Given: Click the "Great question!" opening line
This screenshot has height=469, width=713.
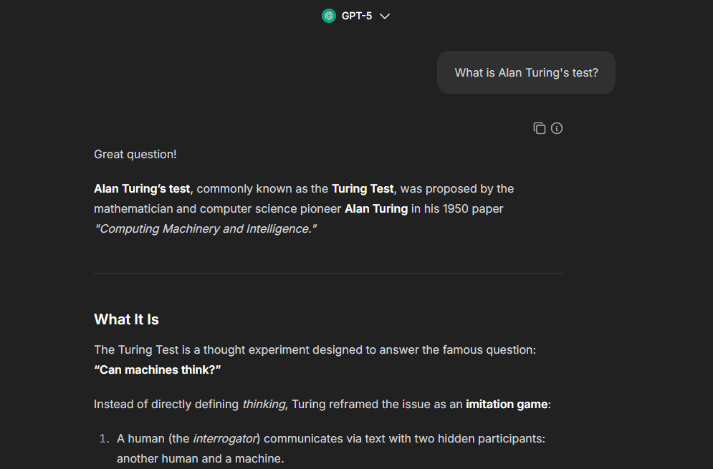Looking at the screenshot, I should [x=135, y=155].
